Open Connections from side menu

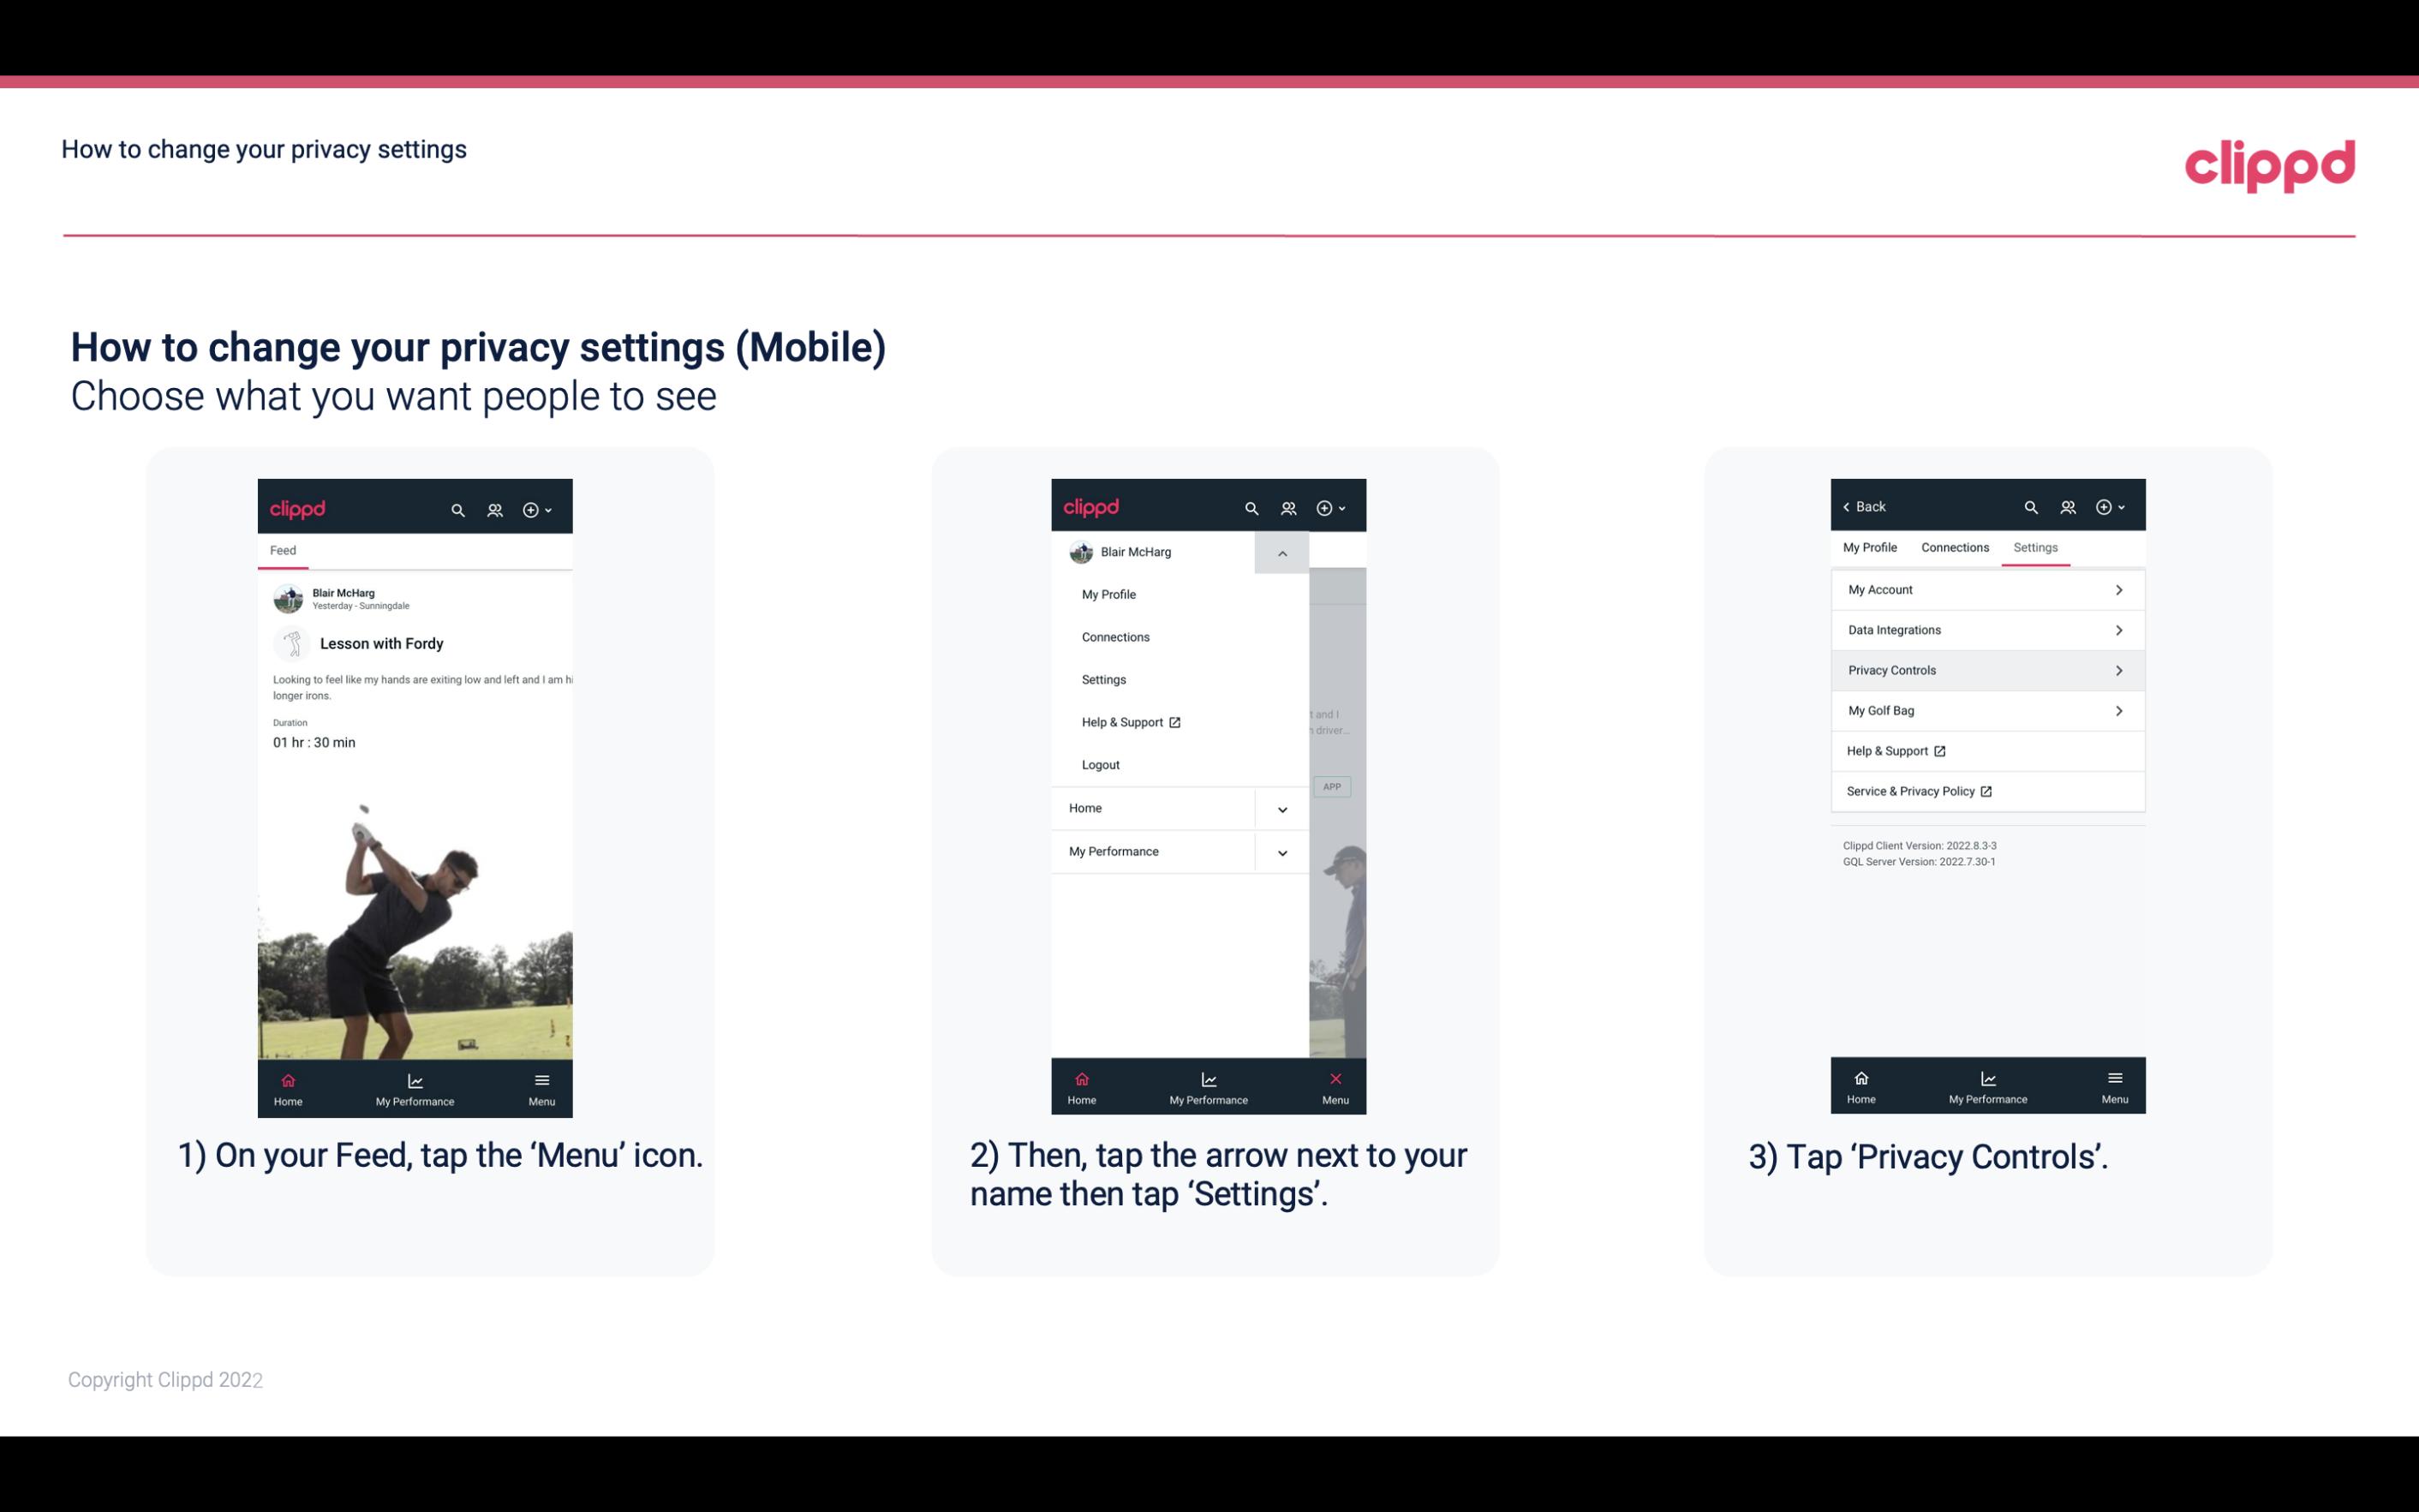pos(1114,636)
